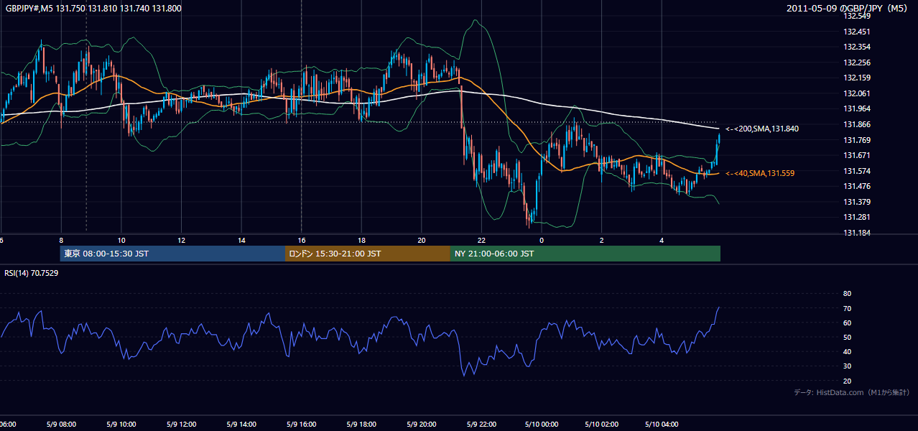This screenshot has height=431, width=918.
Task: Click the RSI 50 level label
Action: pyautogui.click(x=847, y=337)
